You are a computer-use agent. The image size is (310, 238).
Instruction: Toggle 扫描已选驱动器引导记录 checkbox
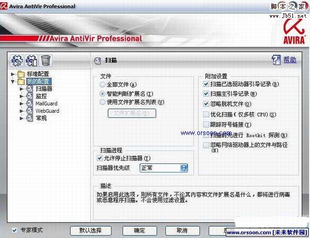coord(206,84)
